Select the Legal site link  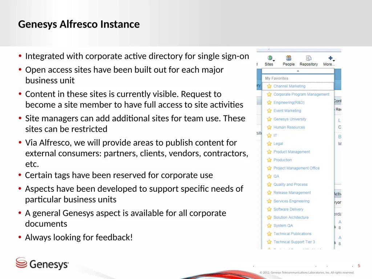point(278,143)
